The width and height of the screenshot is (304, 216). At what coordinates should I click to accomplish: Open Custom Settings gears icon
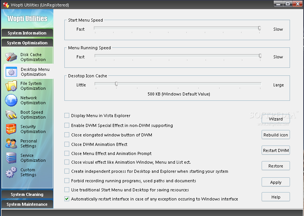(11, 172)
